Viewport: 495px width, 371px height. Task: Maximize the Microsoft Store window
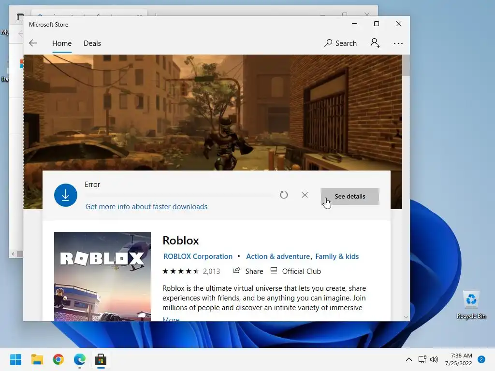pyautogui.click(x=376, y=24)
